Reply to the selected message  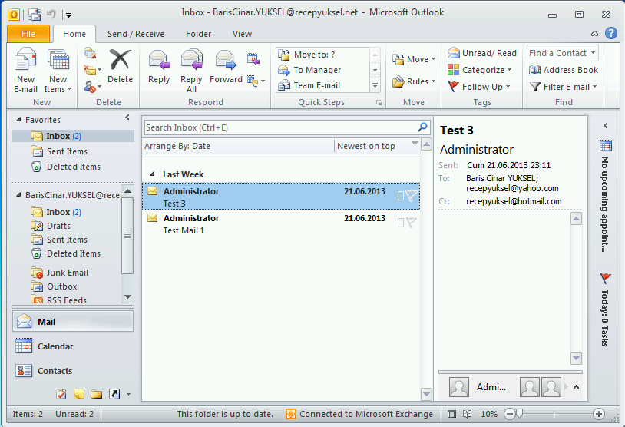pyautogui.click(x=159, y=67)
